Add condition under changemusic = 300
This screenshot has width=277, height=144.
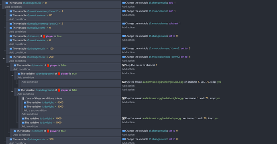(x=18, y=143)
